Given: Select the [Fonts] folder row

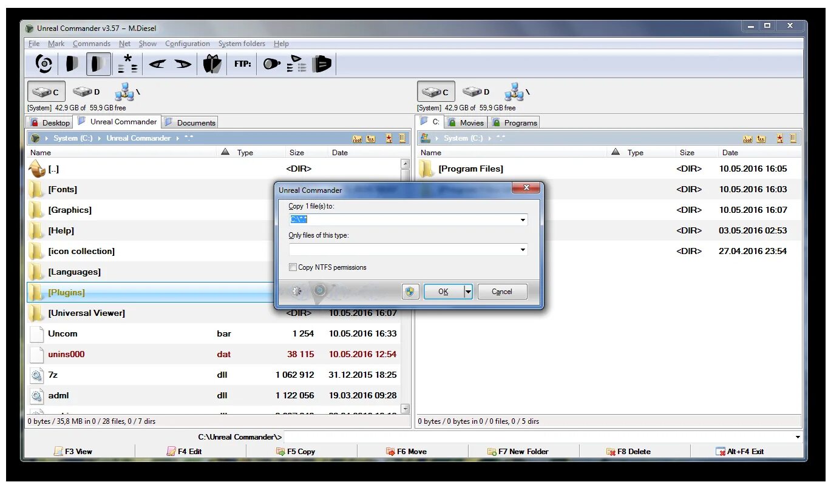Looking at the screenshot, I should coord(214,190).
